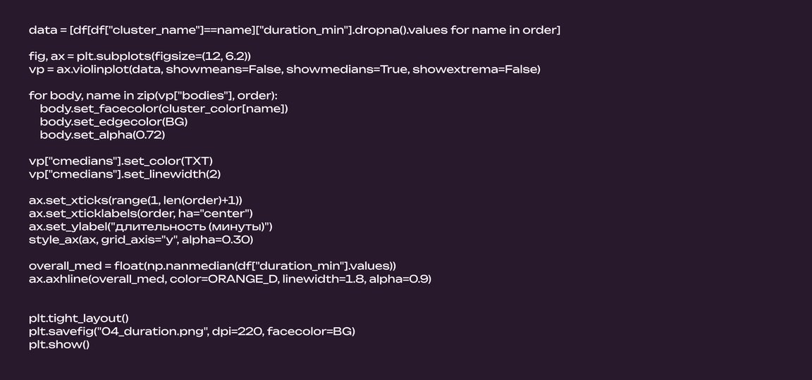Click the body.set_edgecolor(BG) line

(x=113, y=121)
